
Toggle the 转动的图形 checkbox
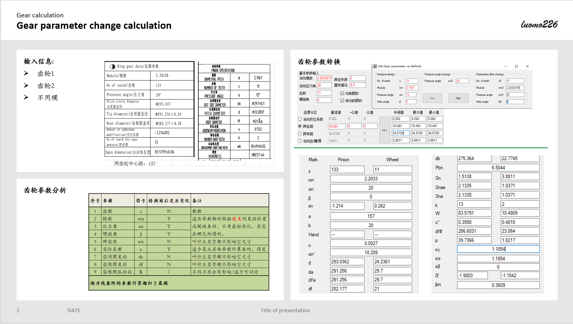[342, 100]
